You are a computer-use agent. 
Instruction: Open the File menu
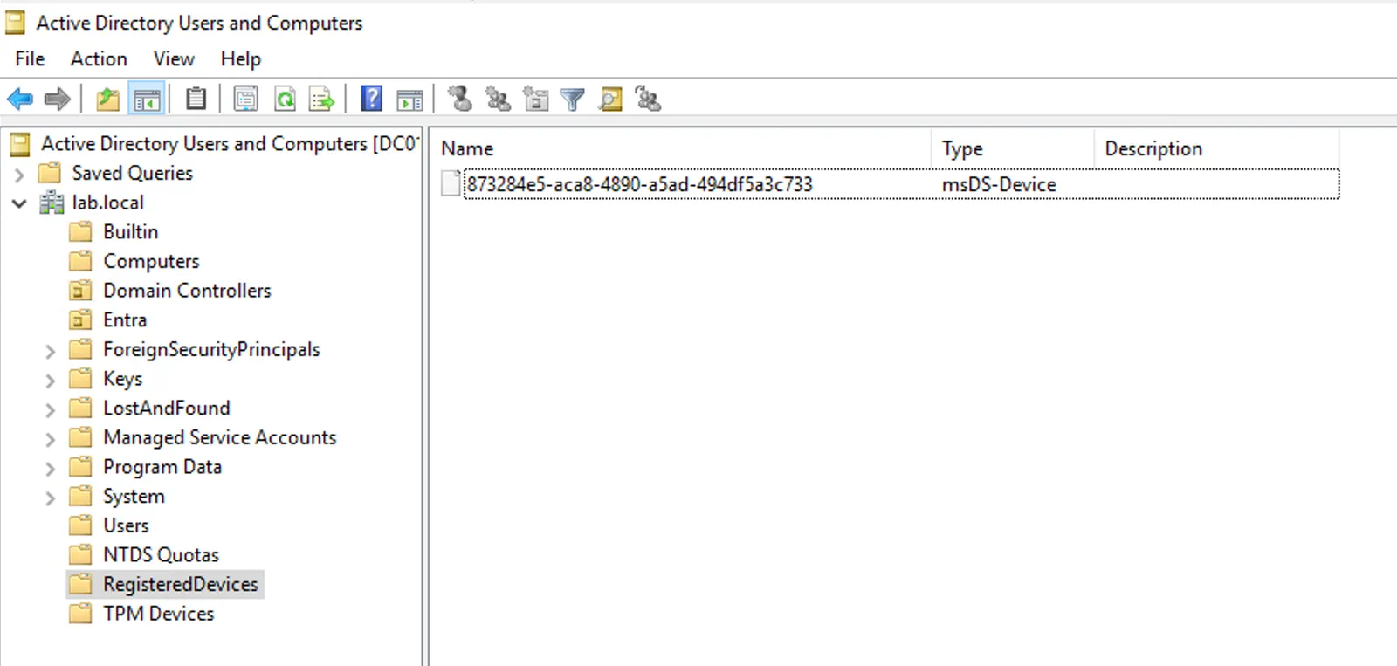point(30,58)
